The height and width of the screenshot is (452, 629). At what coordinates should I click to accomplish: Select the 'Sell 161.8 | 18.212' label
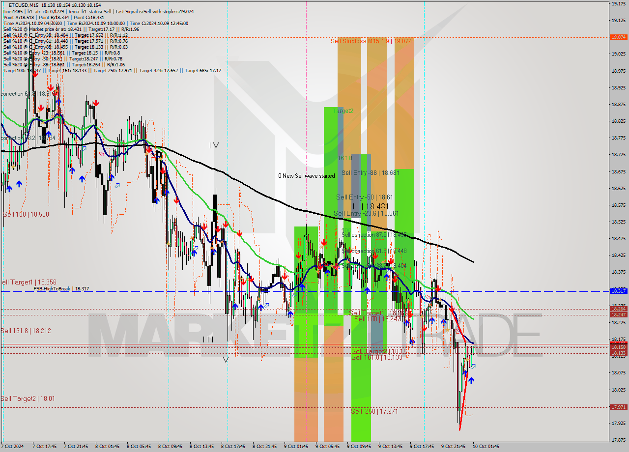click(x=26, y=331)
